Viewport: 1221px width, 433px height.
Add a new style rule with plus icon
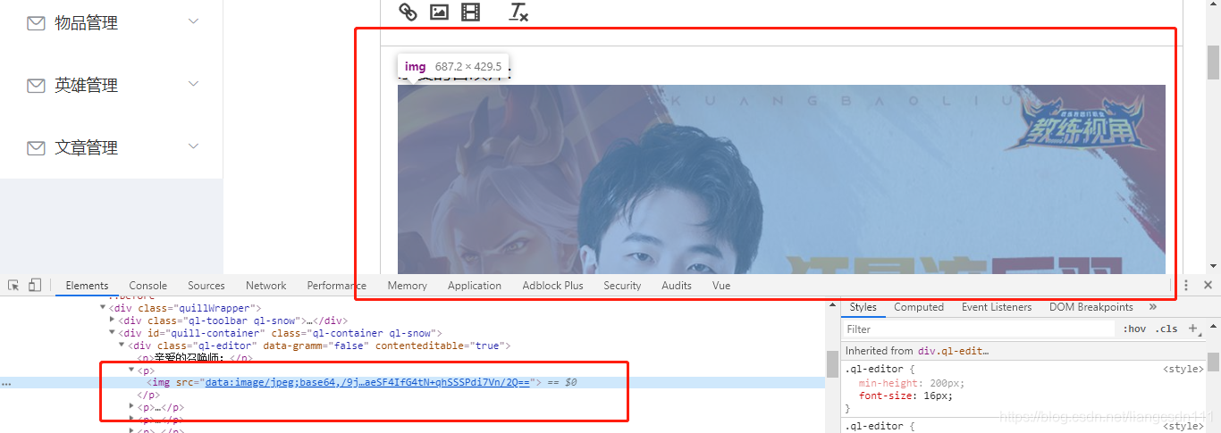(x=1192, y=329)
